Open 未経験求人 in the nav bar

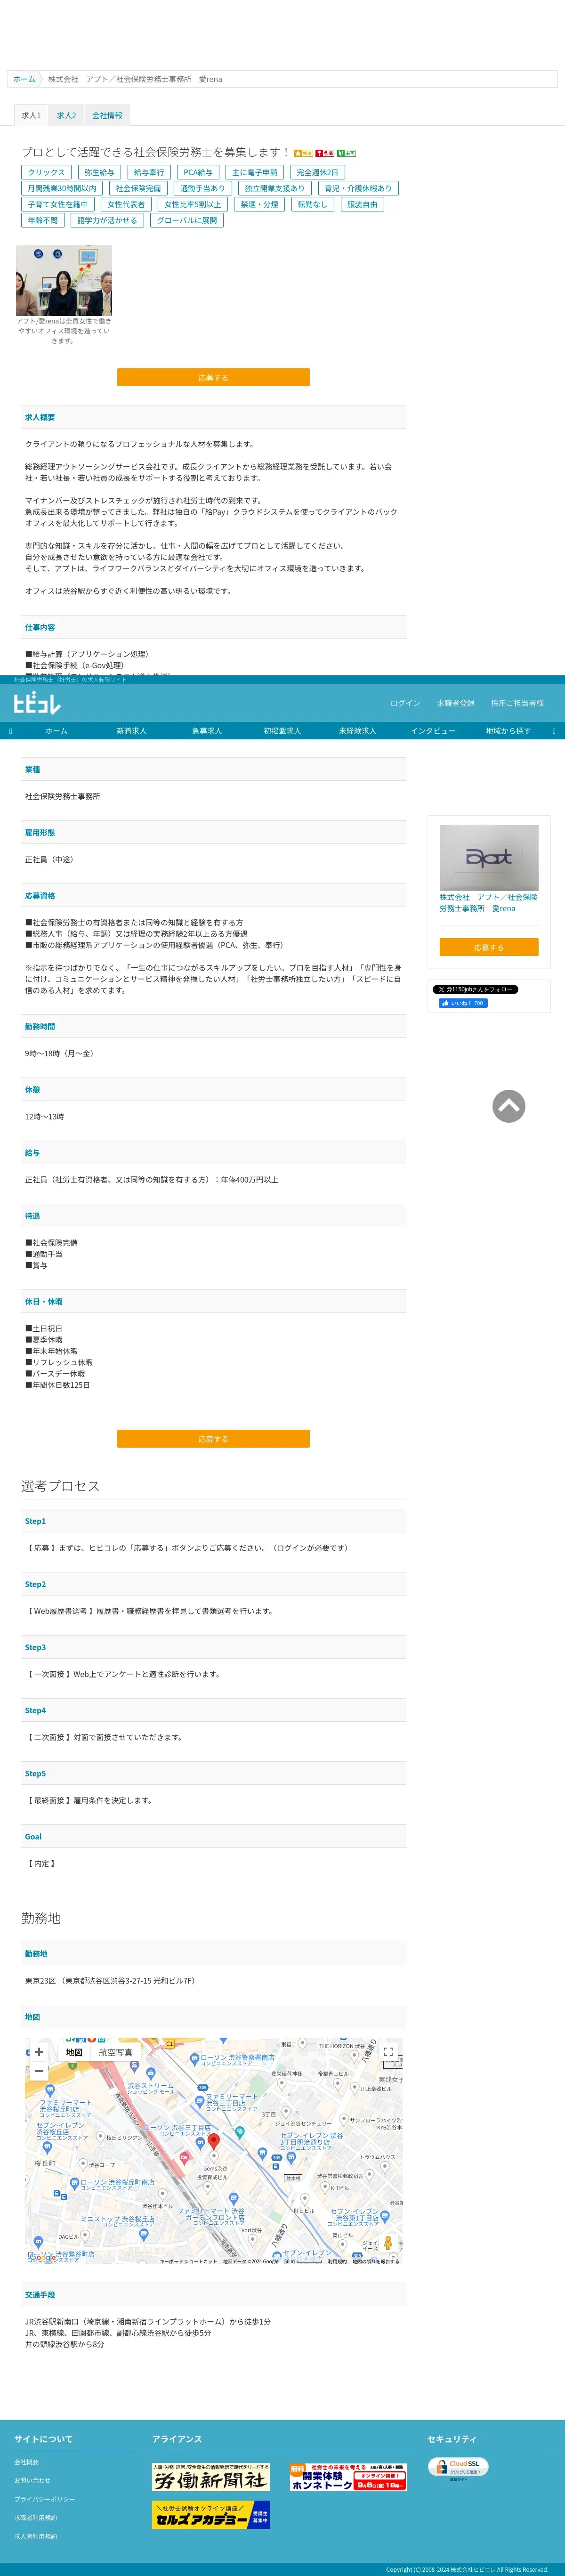[357, 731]
